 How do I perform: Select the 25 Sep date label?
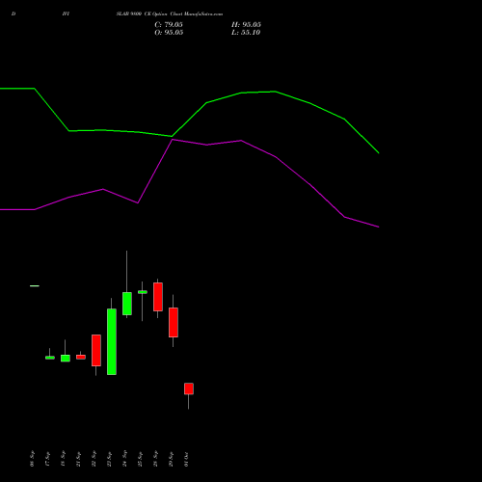point(140,459)
